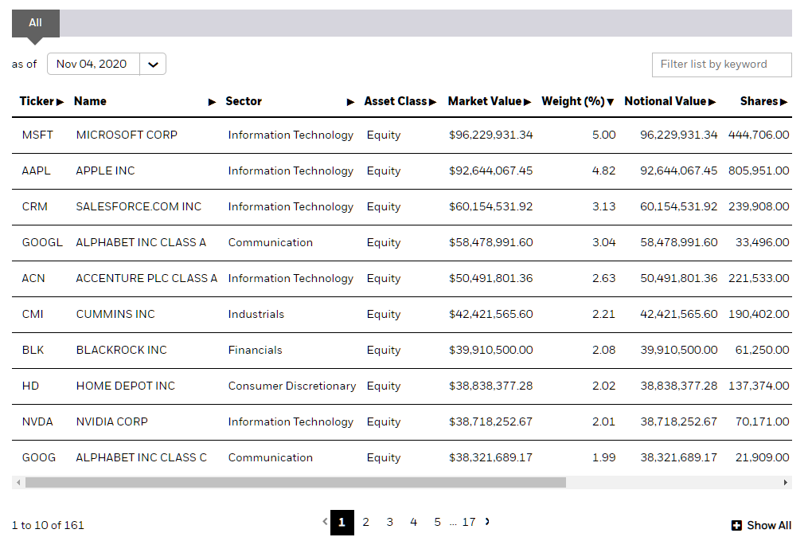Select the All holdings tab

(x=35, y=23)
